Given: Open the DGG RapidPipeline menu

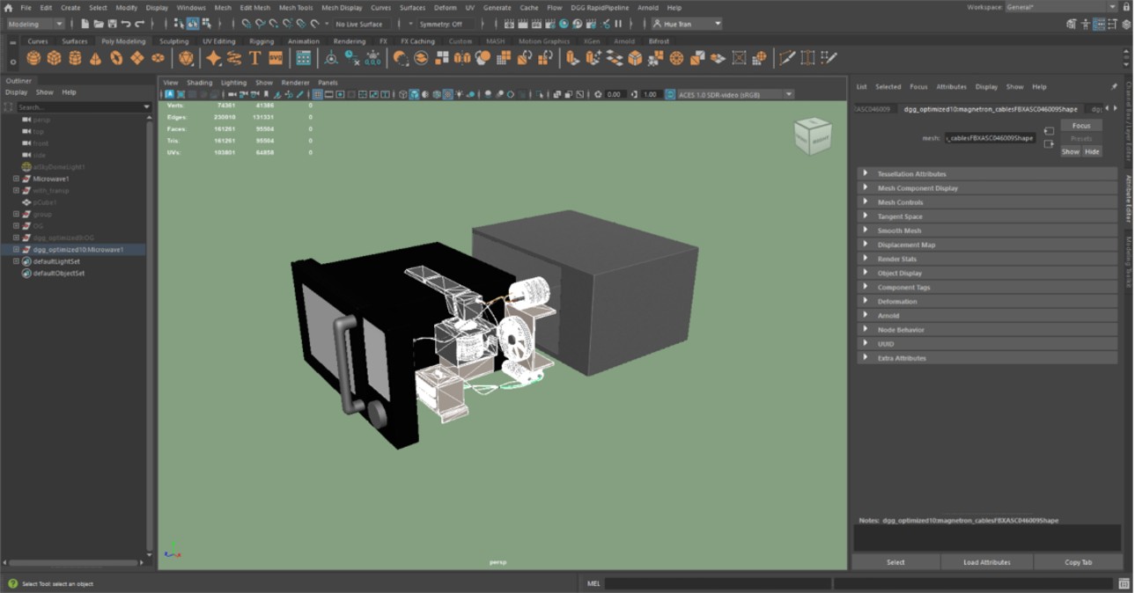Looking at the screenshot, I should pos(600,7).
